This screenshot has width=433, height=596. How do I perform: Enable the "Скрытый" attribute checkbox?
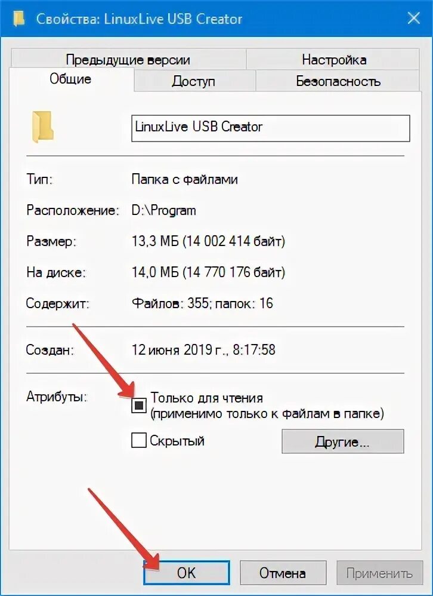(x=138, y=441)
